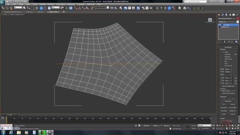The width and height of the screenshot is (240, 135).
Task: Switch to the Freeform ribbon tab
Action: 29,12
